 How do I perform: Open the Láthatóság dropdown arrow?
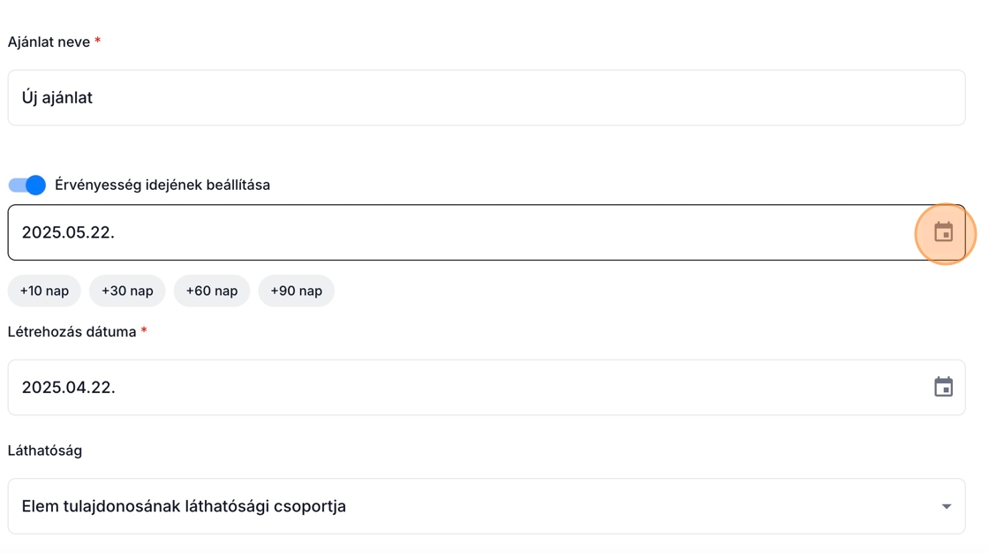[x=946, y=506]
